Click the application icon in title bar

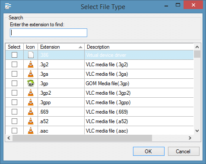click(x=8, y=6)
